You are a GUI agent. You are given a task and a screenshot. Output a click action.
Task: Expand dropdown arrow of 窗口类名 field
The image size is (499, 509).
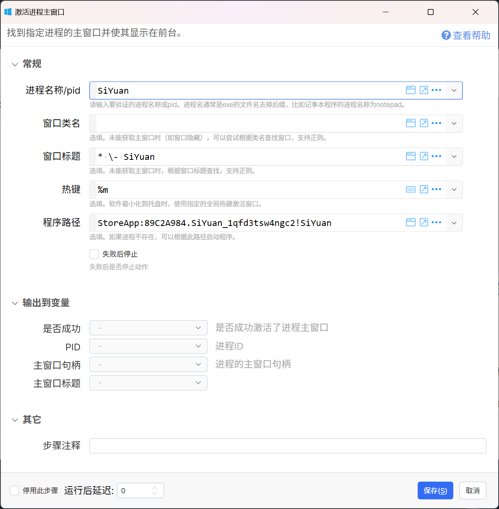[454, 124]
